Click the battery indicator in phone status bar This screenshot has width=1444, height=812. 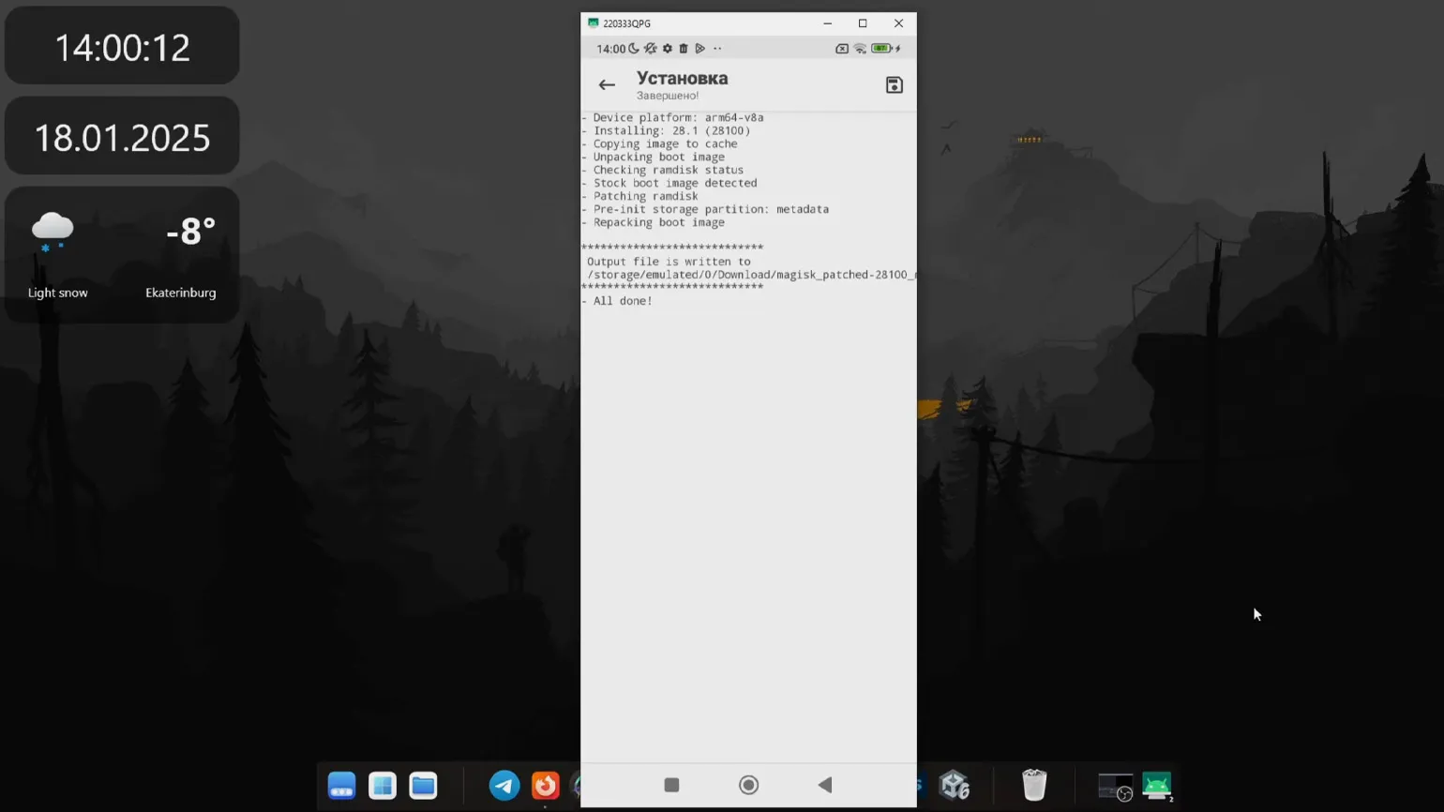click(x=881, y=49)
